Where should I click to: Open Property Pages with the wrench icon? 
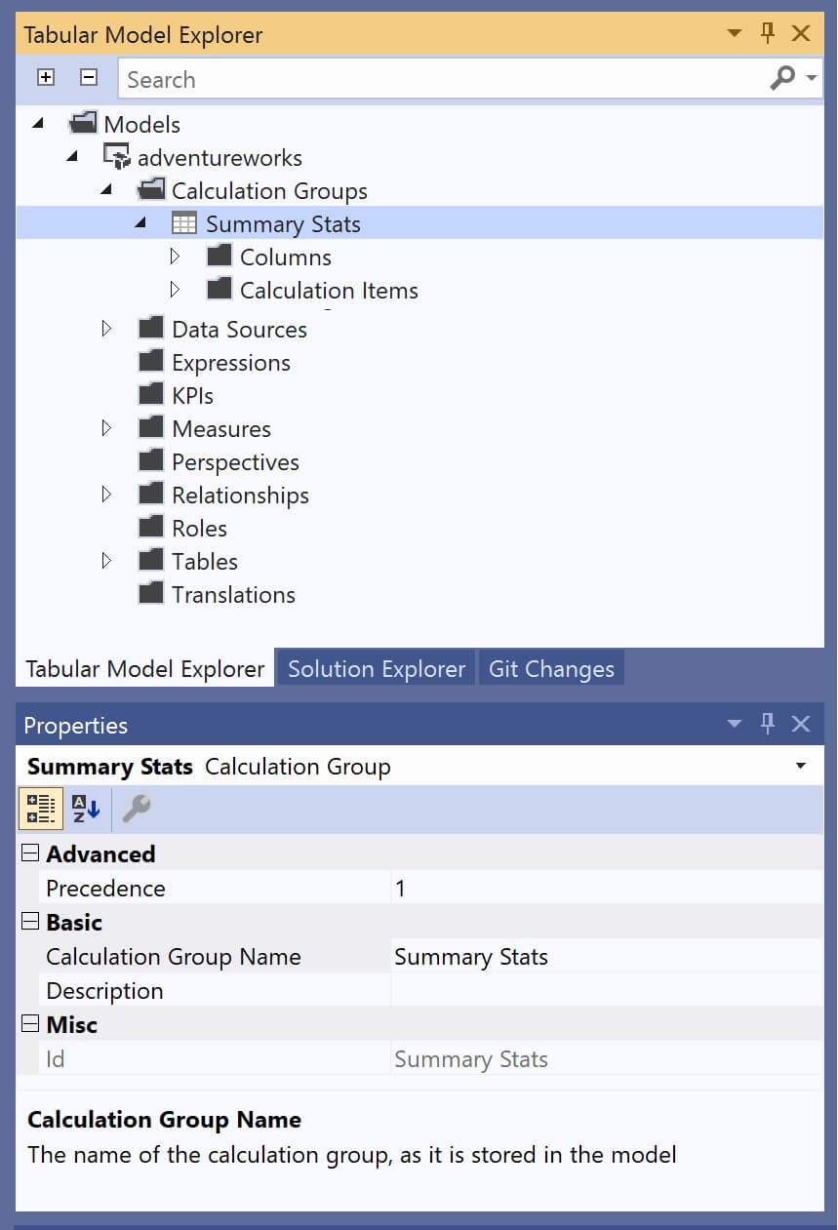click(x=135, y=809)
